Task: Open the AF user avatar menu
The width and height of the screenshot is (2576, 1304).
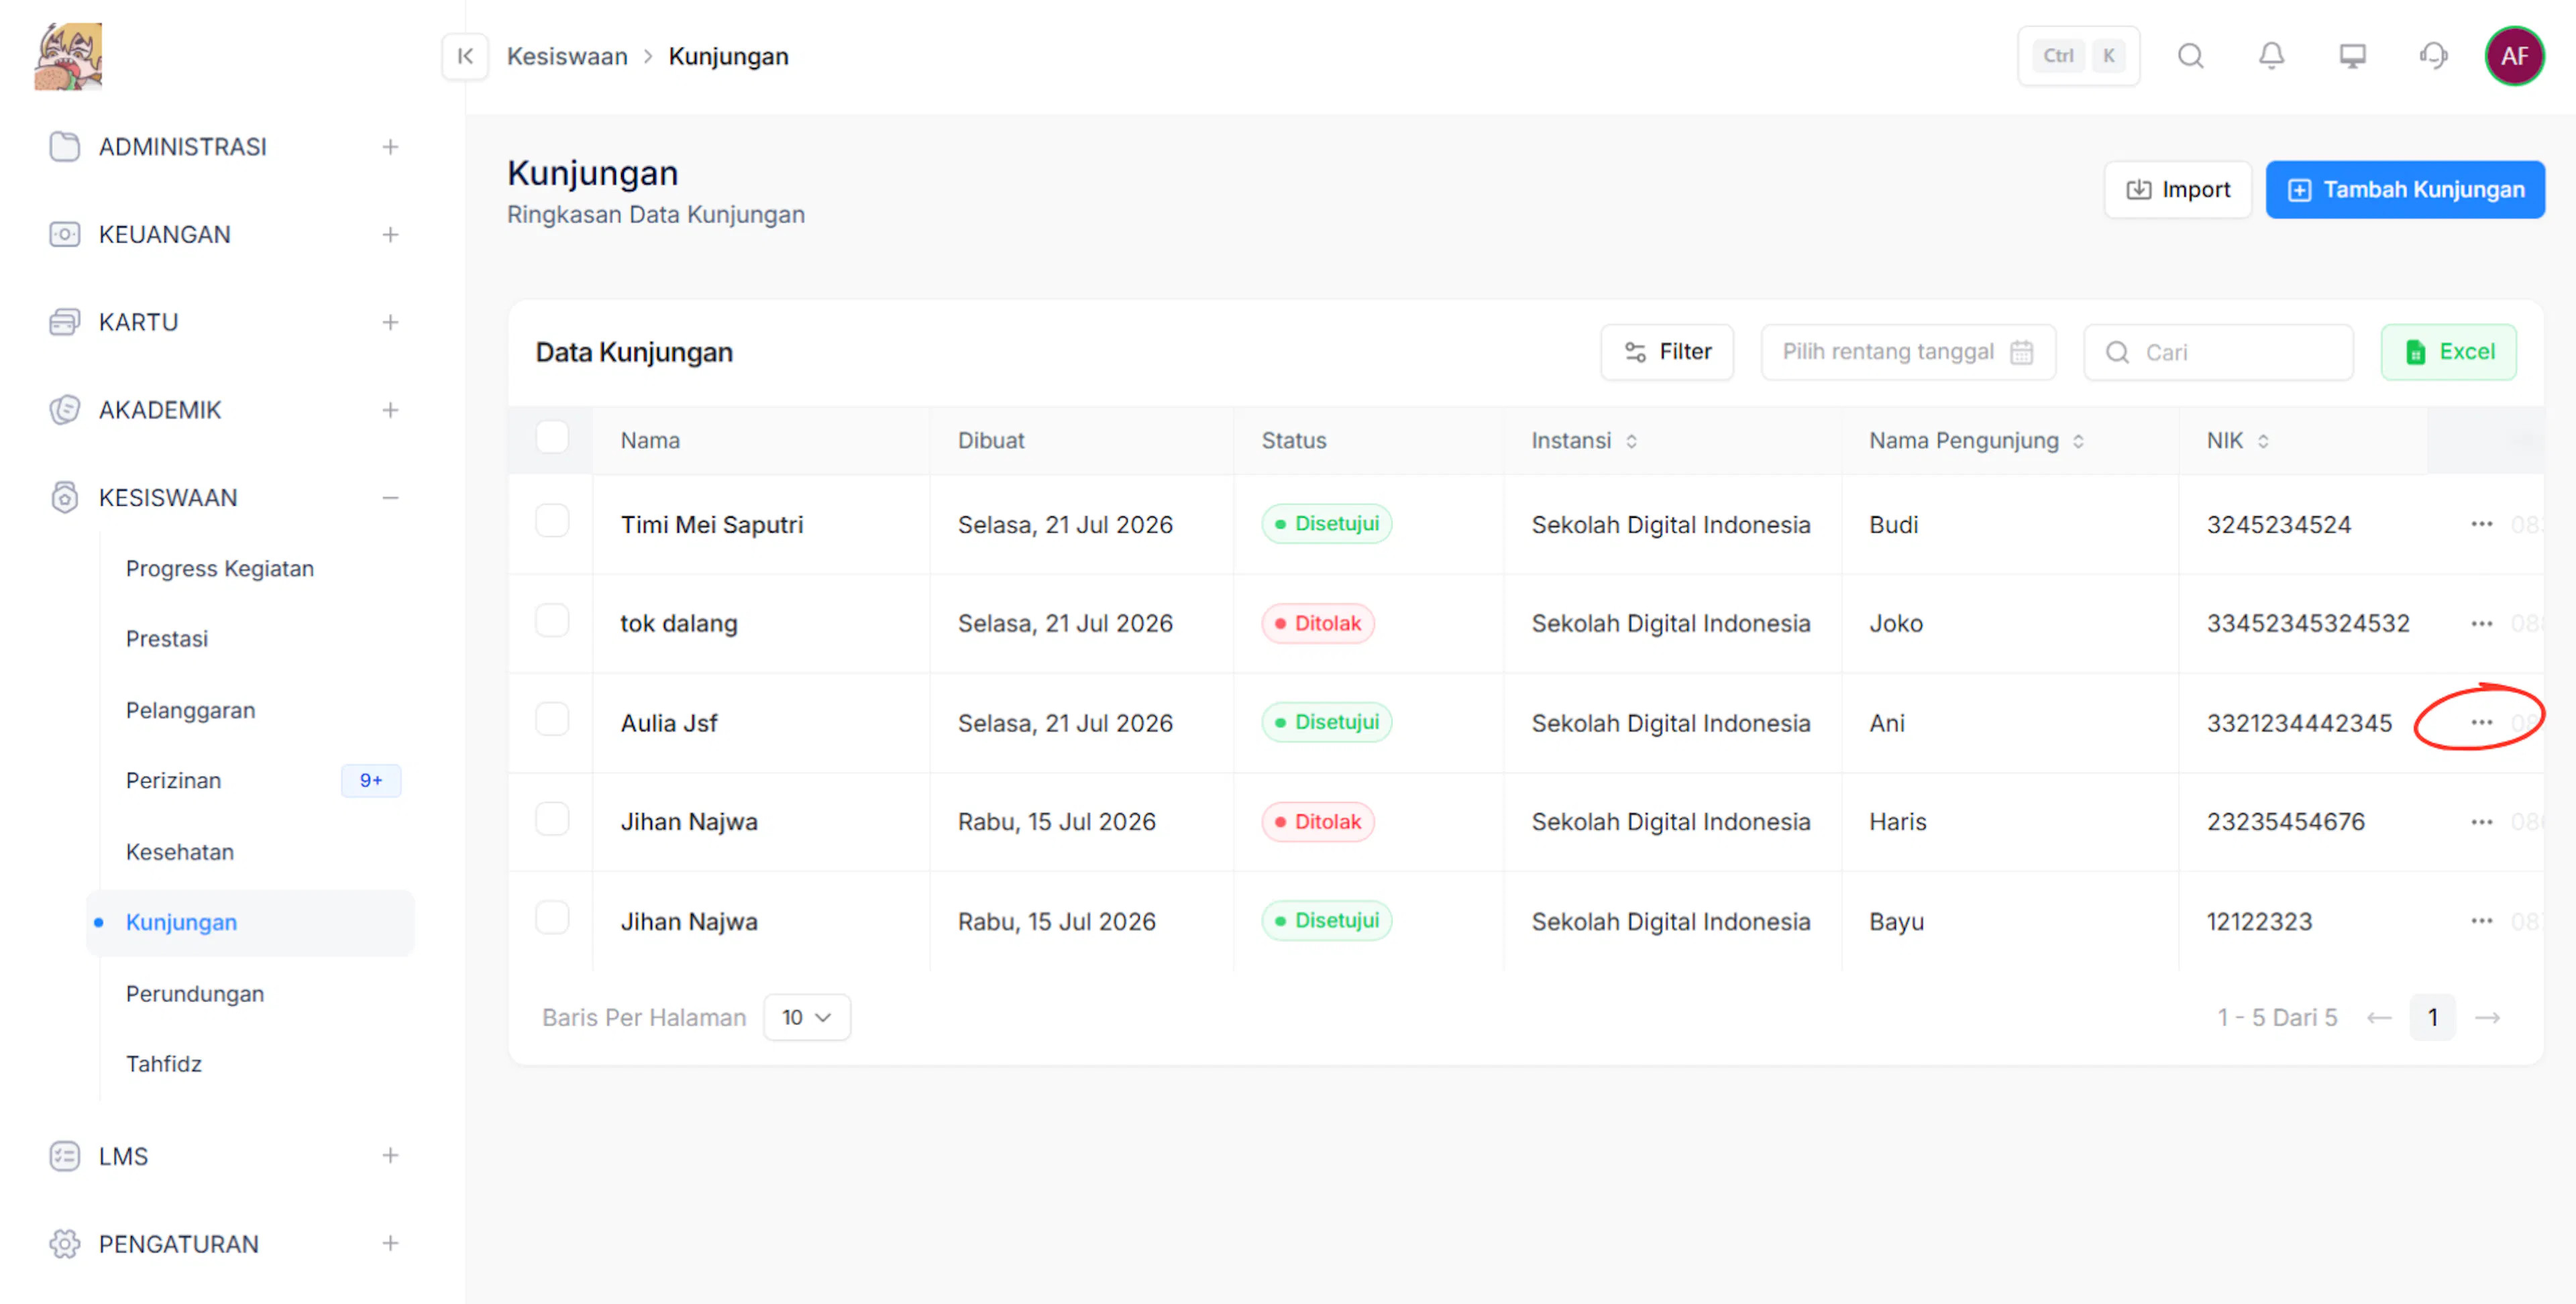Action: pos(2514,56)
